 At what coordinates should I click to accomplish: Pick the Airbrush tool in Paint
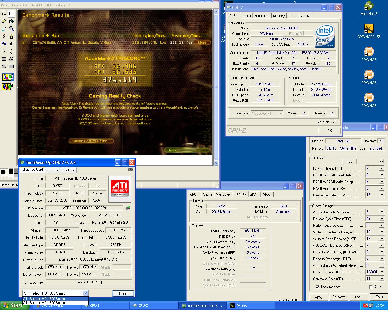click(x=4, y=44)
